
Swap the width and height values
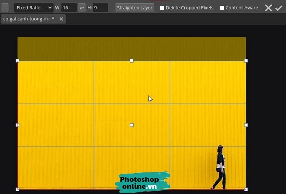(82, 8)
